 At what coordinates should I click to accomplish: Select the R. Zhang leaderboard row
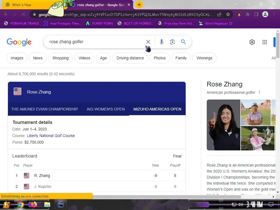click(99, 176)
